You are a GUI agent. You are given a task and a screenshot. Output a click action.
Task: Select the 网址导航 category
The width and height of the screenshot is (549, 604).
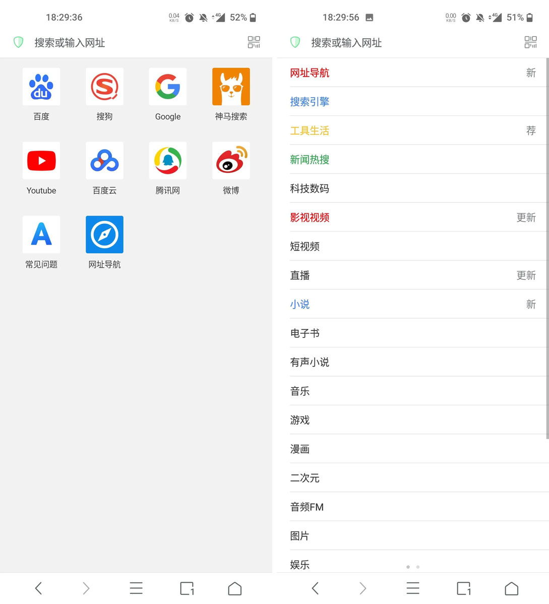coord(413,72)
